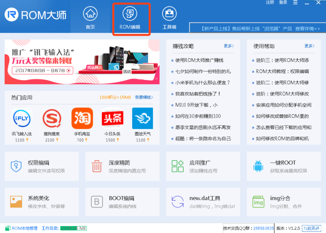
Task: Open article 七夕如何制作一份特别的礼
Action: point(203,71)
